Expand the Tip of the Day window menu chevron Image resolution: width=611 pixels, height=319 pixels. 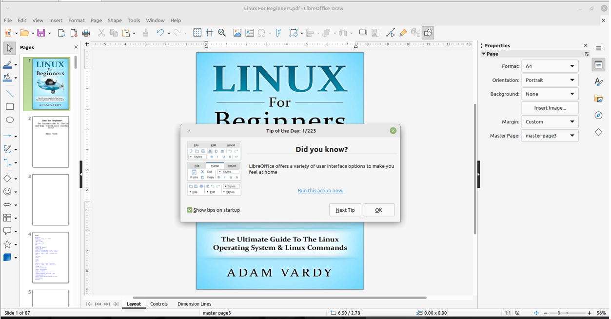pyautogui.click(x=189, y=131)
